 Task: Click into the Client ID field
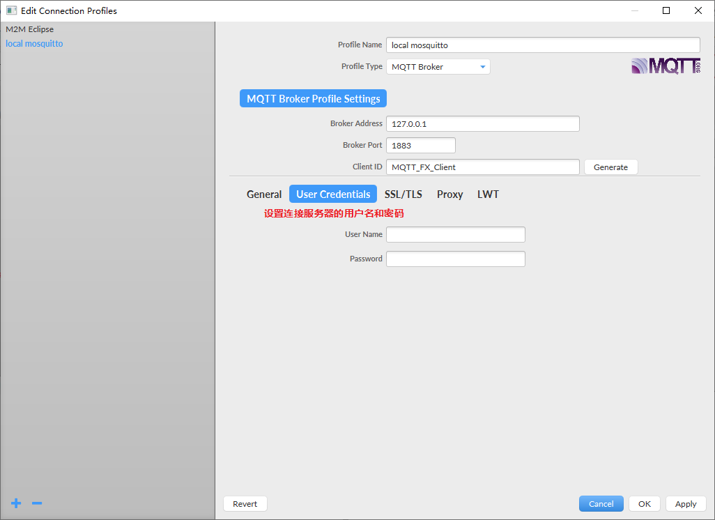click(x=483, y=167)
